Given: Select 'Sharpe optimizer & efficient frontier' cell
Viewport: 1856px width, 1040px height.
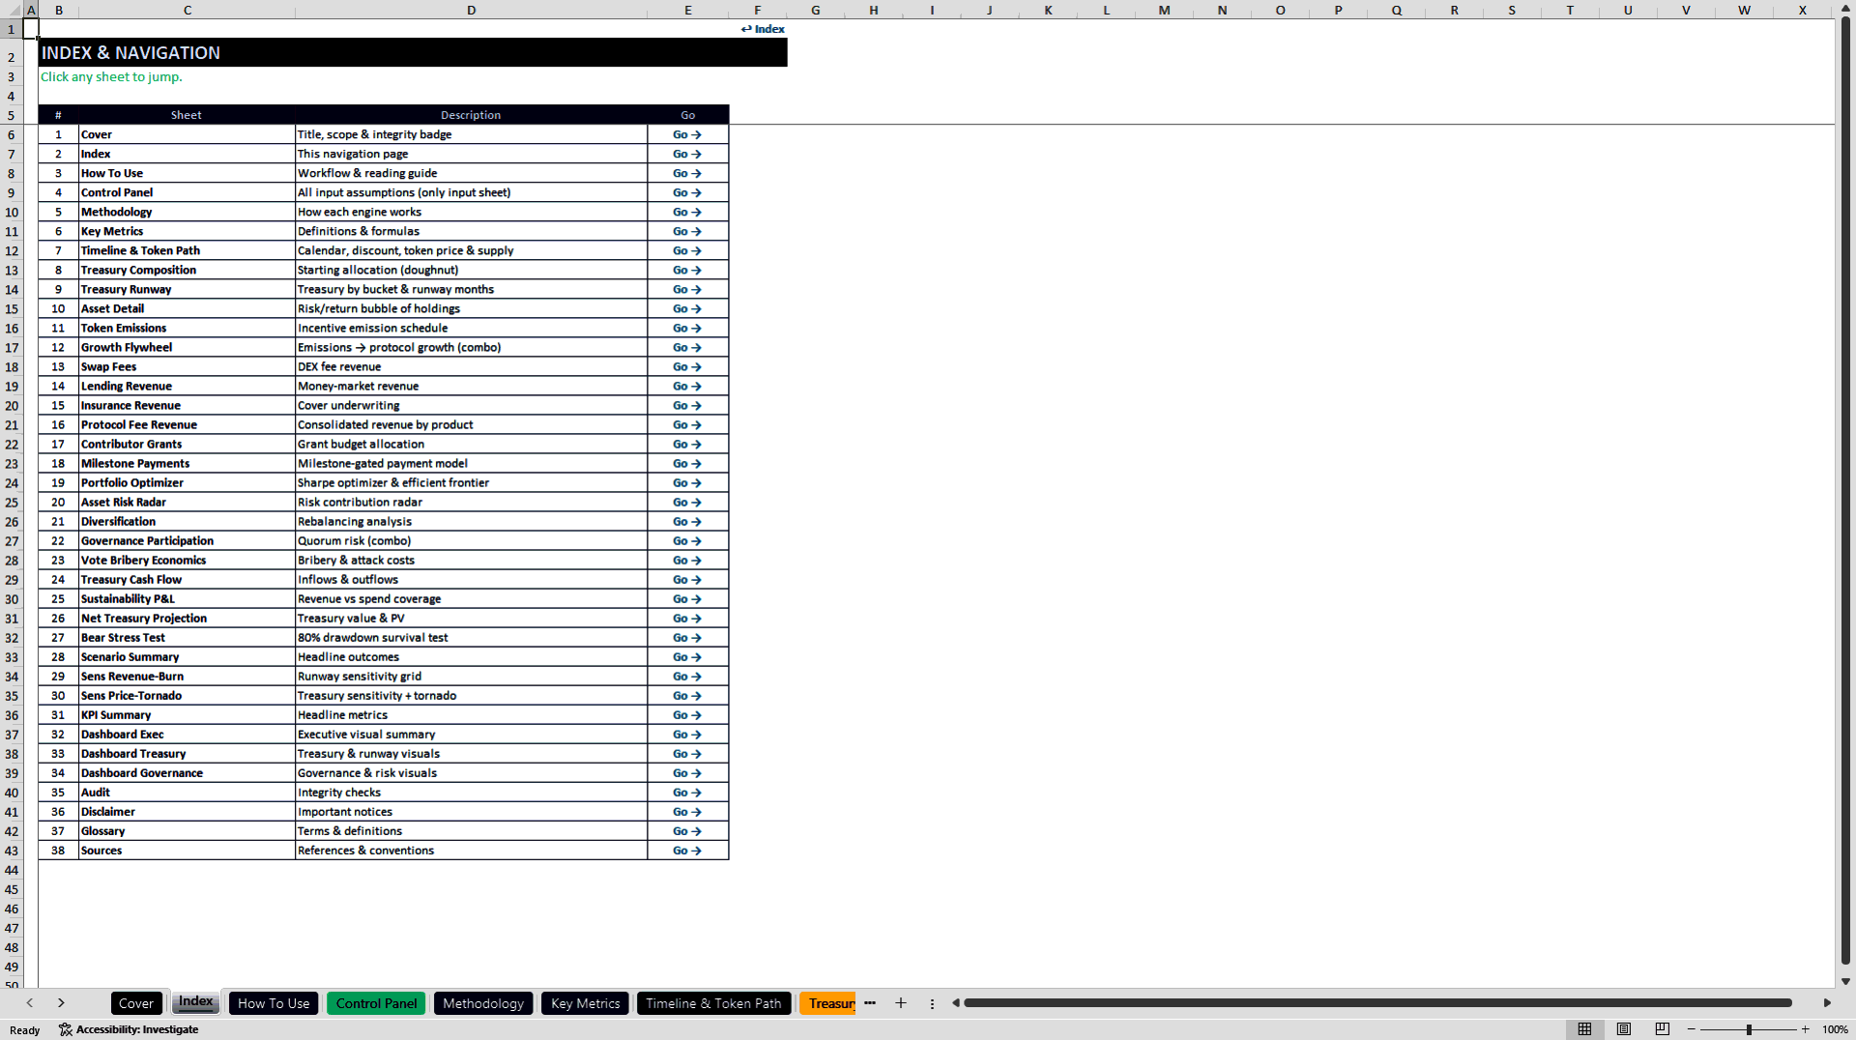Looking at the screenshot, I should [471, 482].
